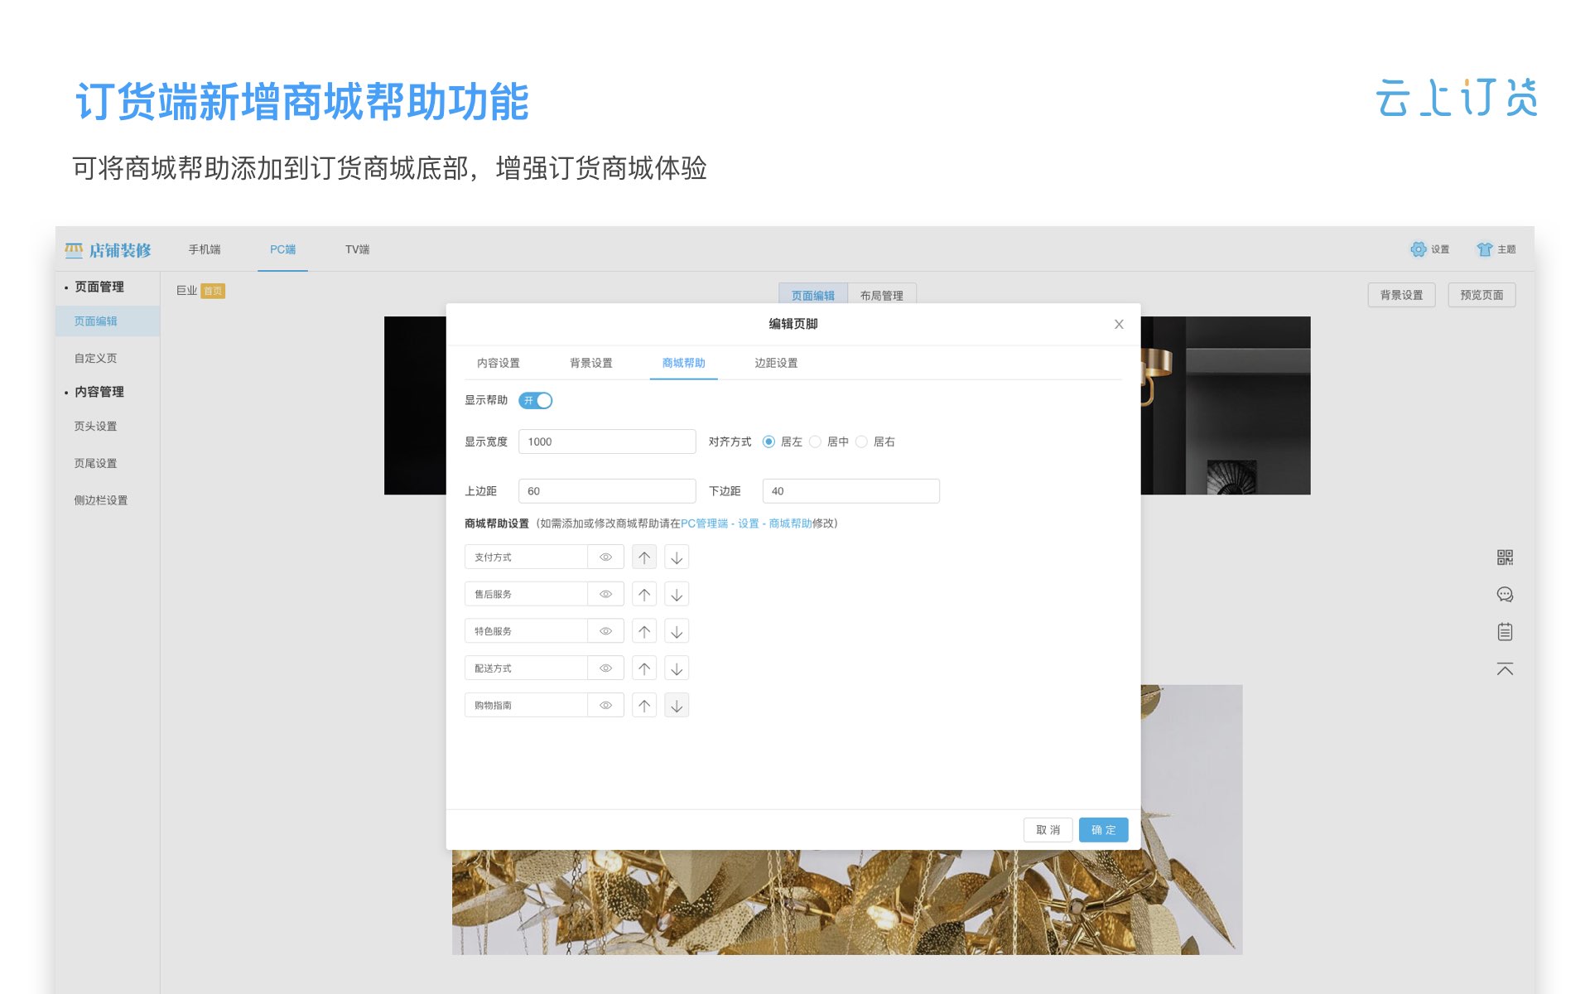This screenshot has height=994, width=1590.
Task: Switch to 背景设置 tab in dialog
Action: point(591,363)
